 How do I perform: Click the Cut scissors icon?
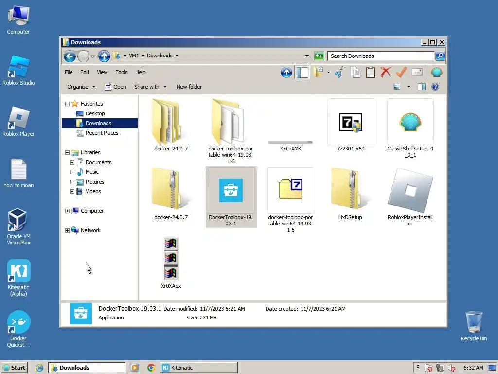click(339, 73)
